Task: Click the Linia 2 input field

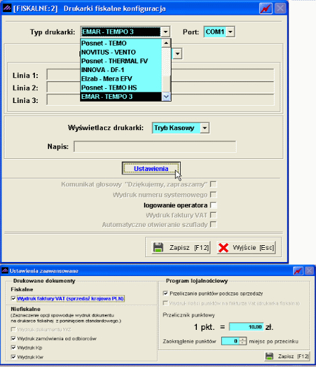Action: 160,88
